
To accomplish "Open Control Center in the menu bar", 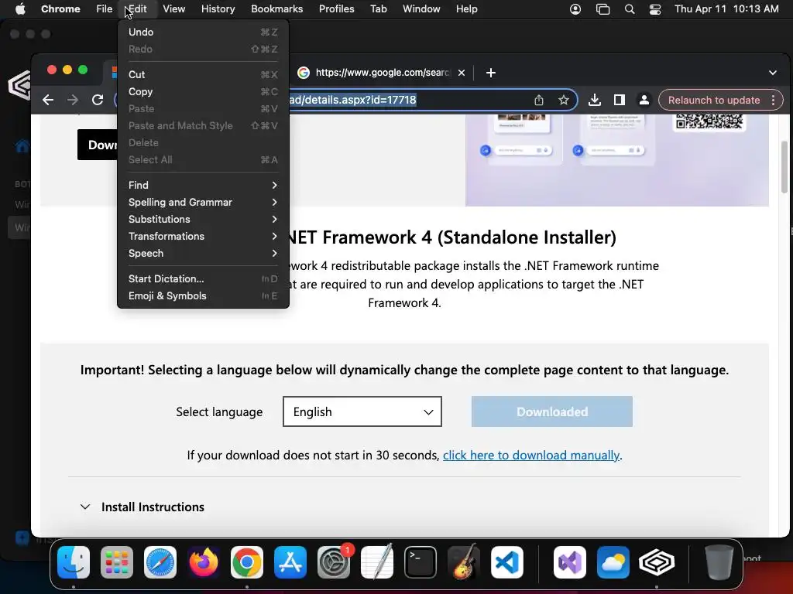I will point(655,9).
